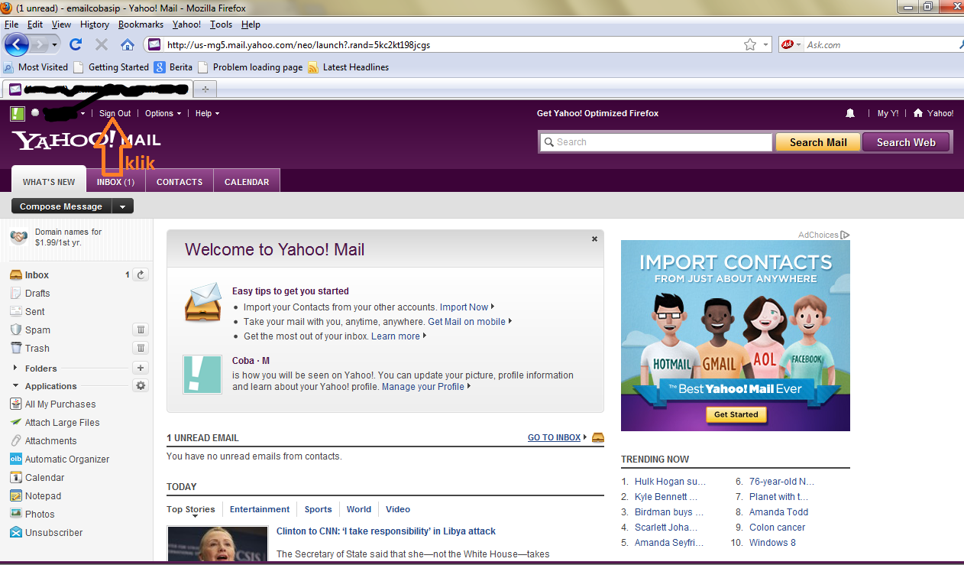Empty the Spam folder with trash icon
Image resolution: width=964 pixels, height=565 pixels.
point(141,330)
